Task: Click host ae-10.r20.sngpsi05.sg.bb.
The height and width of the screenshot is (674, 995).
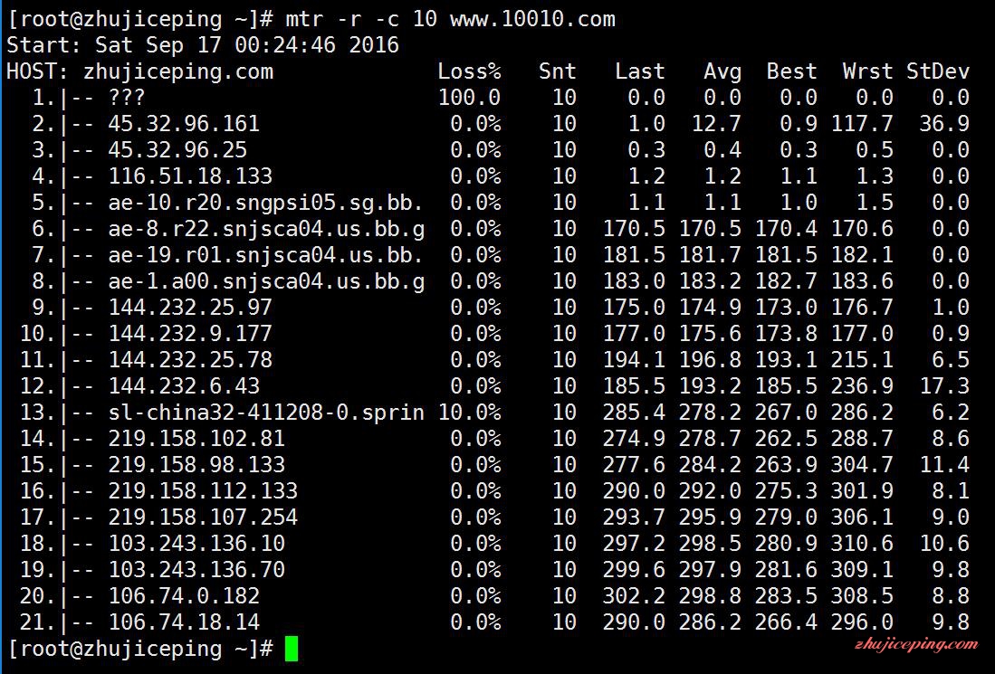Action: pos(266,203)
